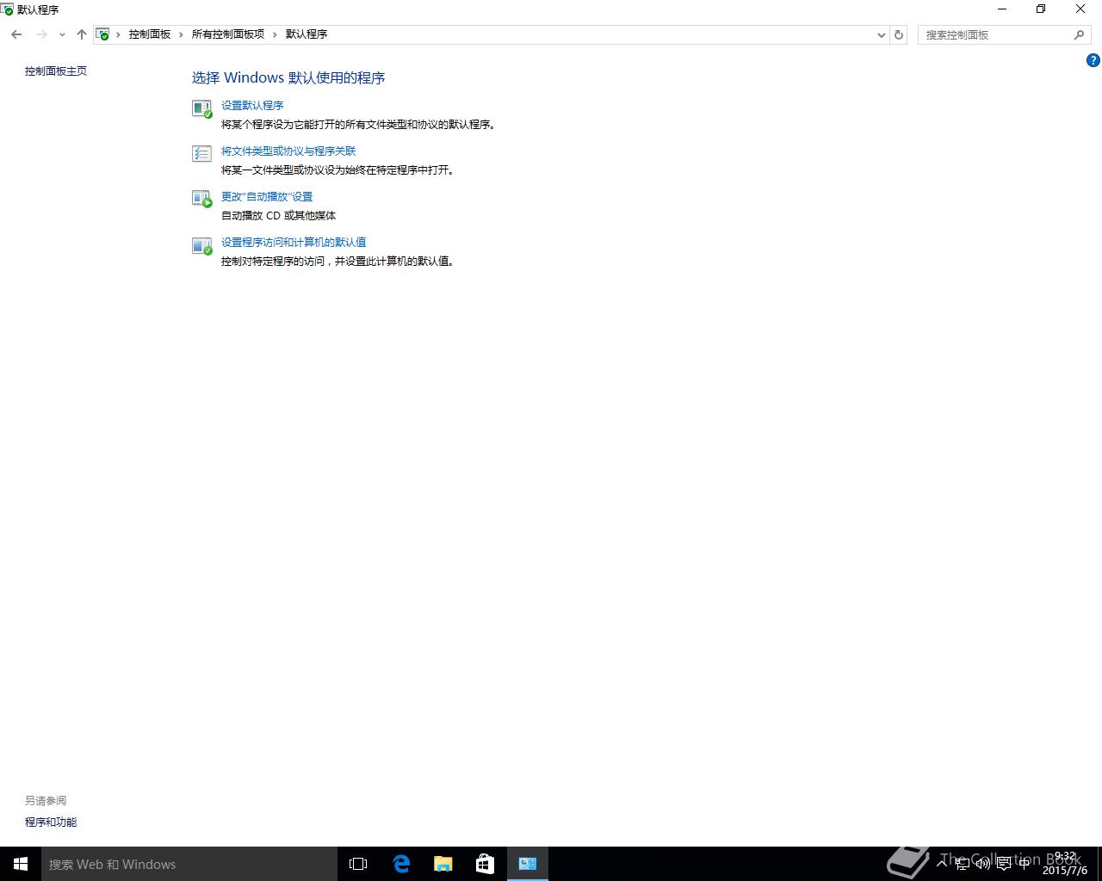Refresh the address bar location
The height and width of the screenshot is (881, 1102).
tap(899, 35)
